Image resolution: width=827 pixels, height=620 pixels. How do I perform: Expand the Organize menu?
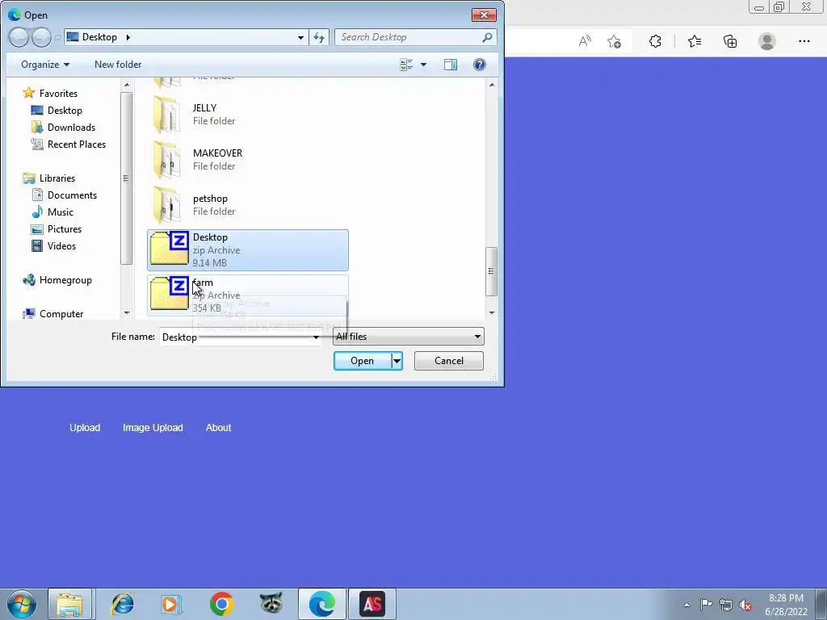45,65
